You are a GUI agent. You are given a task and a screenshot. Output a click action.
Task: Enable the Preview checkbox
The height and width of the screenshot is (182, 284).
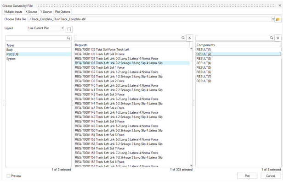coord(8,176)
